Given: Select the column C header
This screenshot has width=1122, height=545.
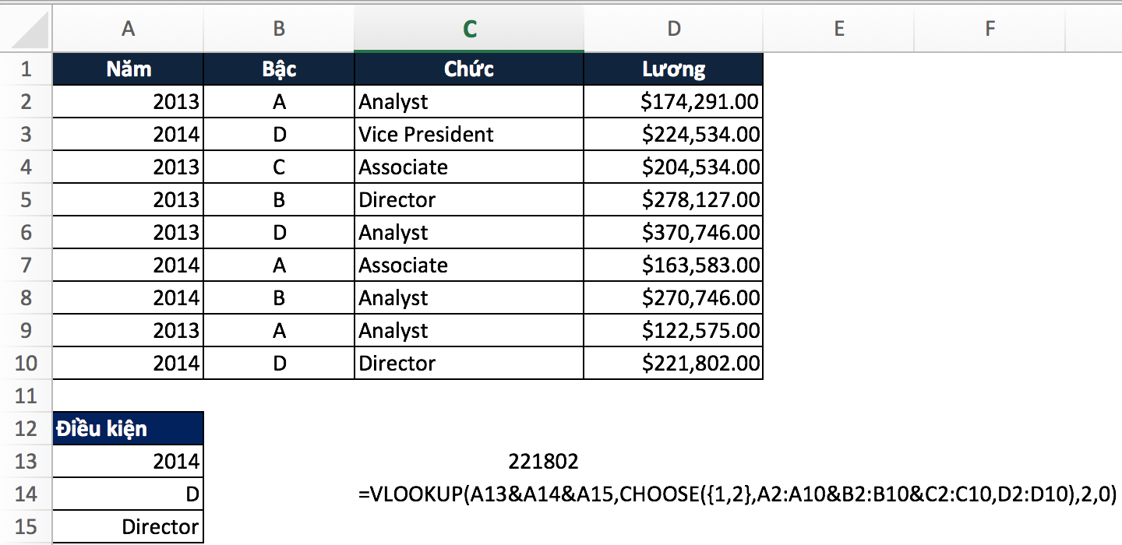Looking at the screenshot, I should click(x=469, y=30).
